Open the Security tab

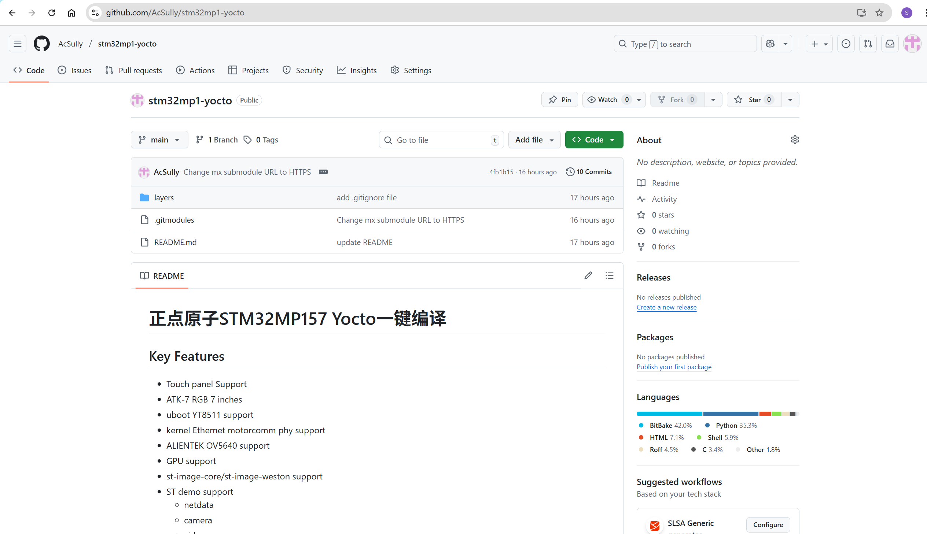pyautogui.click(x=303, y=70)
